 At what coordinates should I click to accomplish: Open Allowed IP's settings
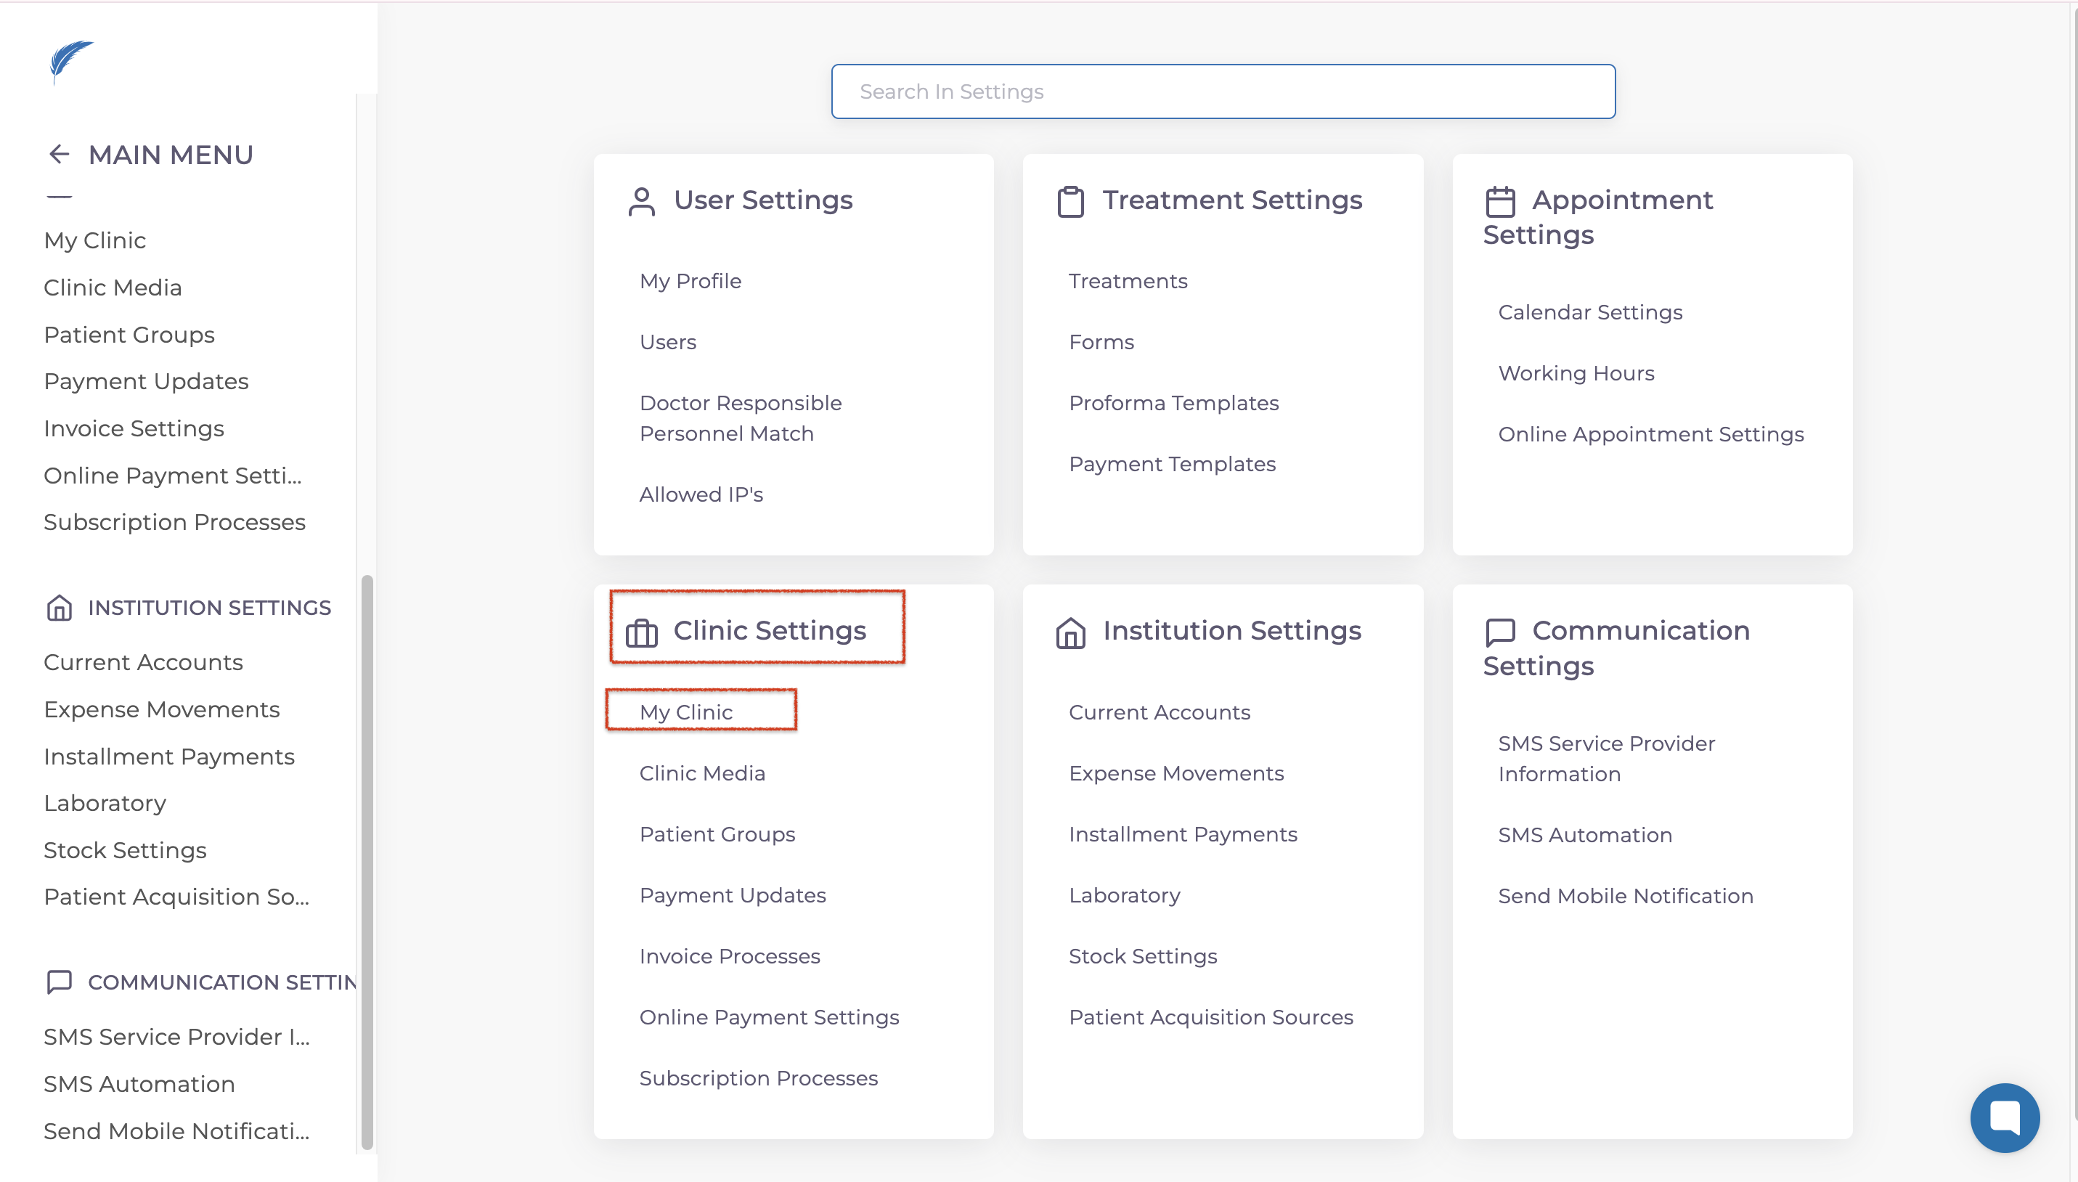(x=701, y=494)
